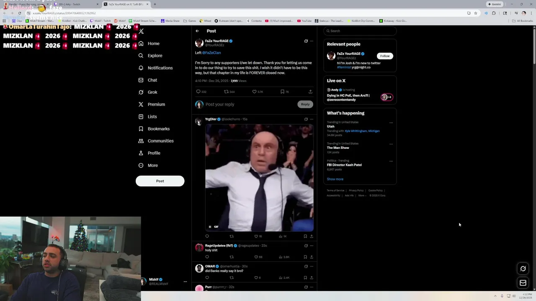Open more options on YrgDier reply
This screenshot has height=301, width=536.
pos(311,119)
